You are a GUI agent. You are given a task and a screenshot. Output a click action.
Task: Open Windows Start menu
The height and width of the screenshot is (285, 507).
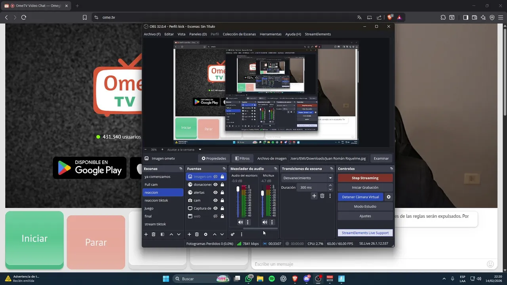point(166,279)
